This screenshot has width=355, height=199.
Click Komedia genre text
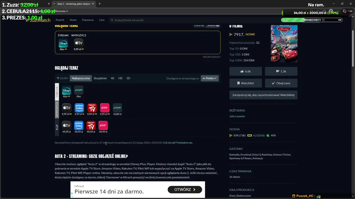[x=235, y=155]
